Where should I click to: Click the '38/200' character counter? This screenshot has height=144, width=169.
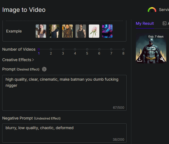point(118,140)
